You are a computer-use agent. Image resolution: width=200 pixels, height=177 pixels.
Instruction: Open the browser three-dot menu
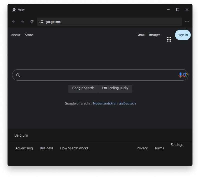point(187,22)
